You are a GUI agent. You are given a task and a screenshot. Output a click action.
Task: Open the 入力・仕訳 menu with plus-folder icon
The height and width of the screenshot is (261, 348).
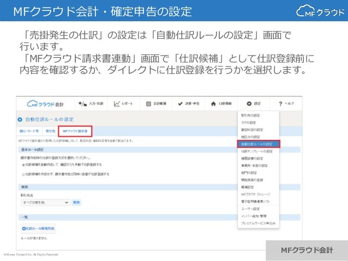91,104
